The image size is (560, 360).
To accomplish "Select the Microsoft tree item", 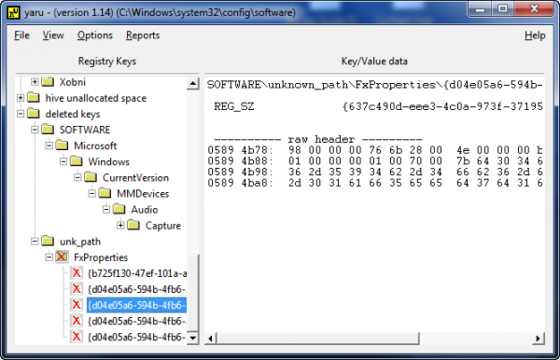I will click(x=95, y=145).
